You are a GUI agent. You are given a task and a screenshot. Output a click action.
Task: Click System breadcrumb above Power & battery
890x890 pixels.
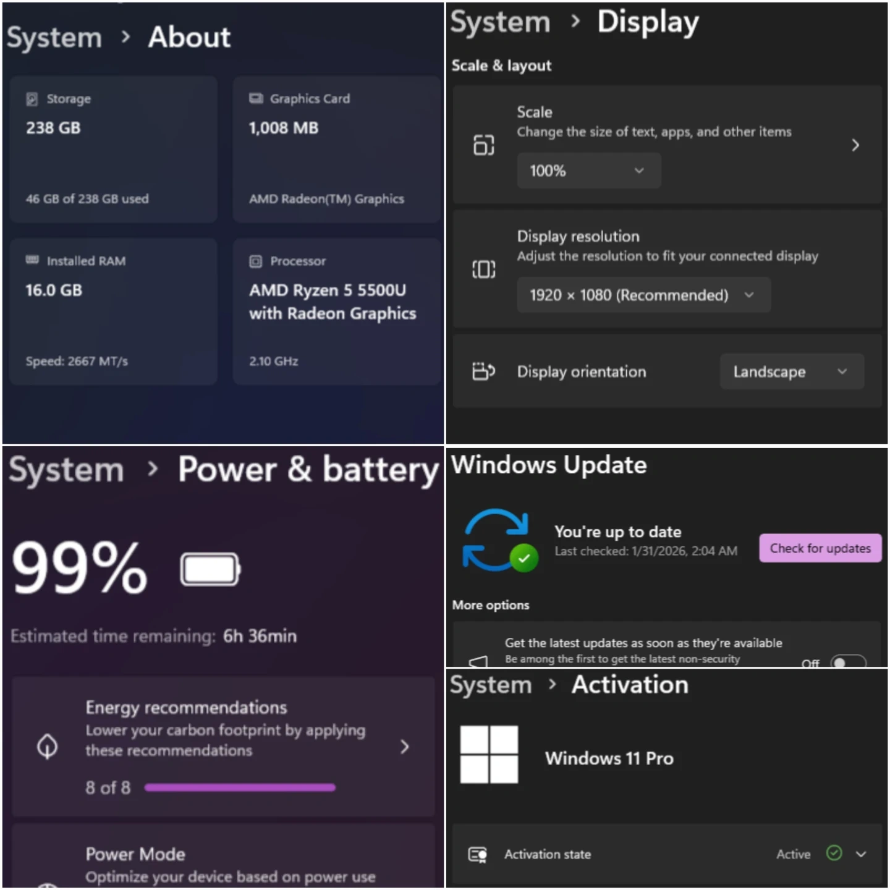pyautogui.click(x=66, y=470)
